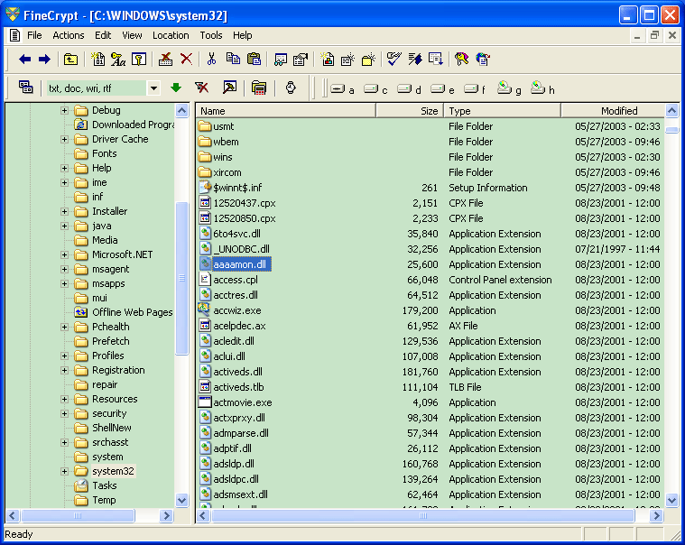Screen dimensions: 685x545
Task: Go back with the blue left arrow
Action: 25,59
